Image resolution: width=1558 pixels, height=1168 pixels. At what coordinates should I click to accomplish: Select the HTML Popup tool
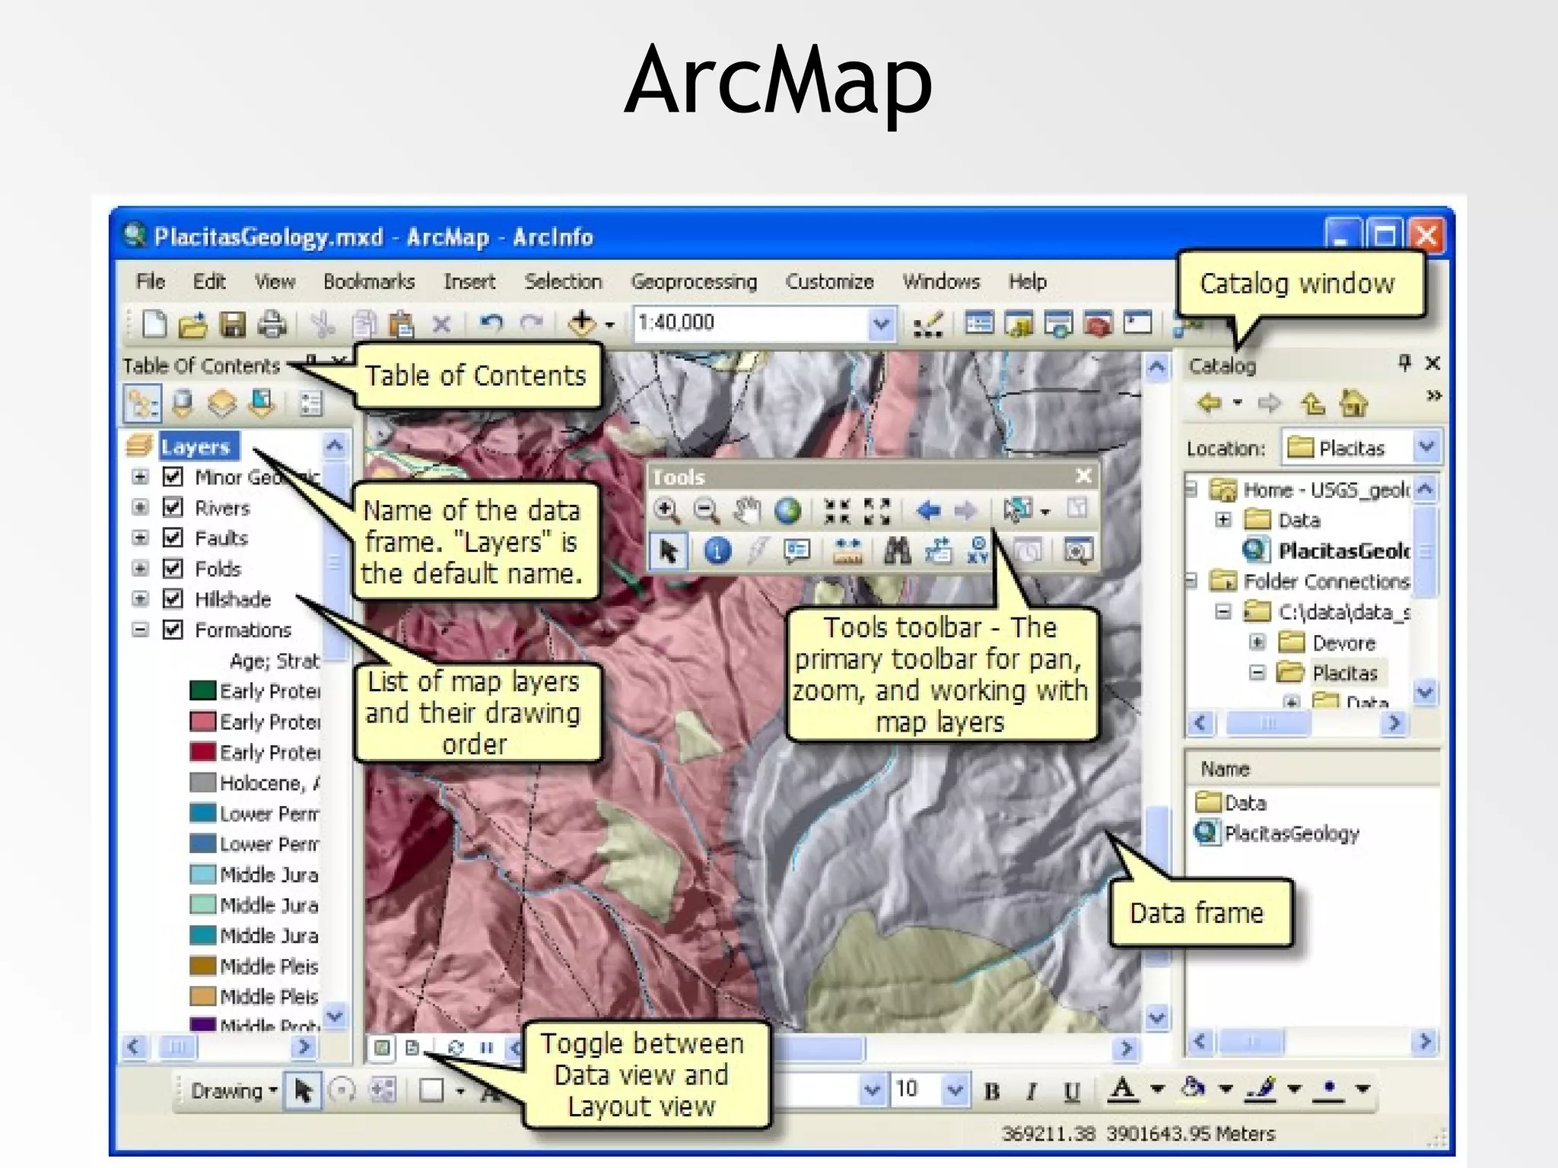point(796,551)
